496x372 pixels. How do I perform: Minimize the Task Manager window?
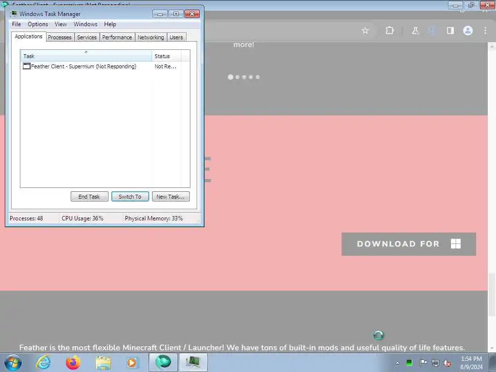pyautogui.click(x=160, y=14)
